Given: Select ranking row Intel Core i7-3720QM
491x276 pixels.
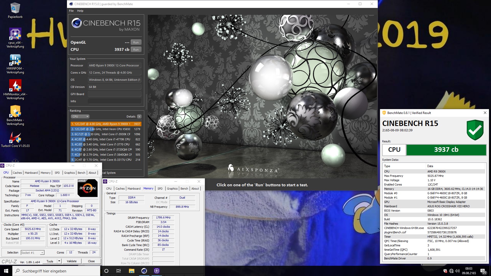Looking at the screenshot, I should (106, 149).
